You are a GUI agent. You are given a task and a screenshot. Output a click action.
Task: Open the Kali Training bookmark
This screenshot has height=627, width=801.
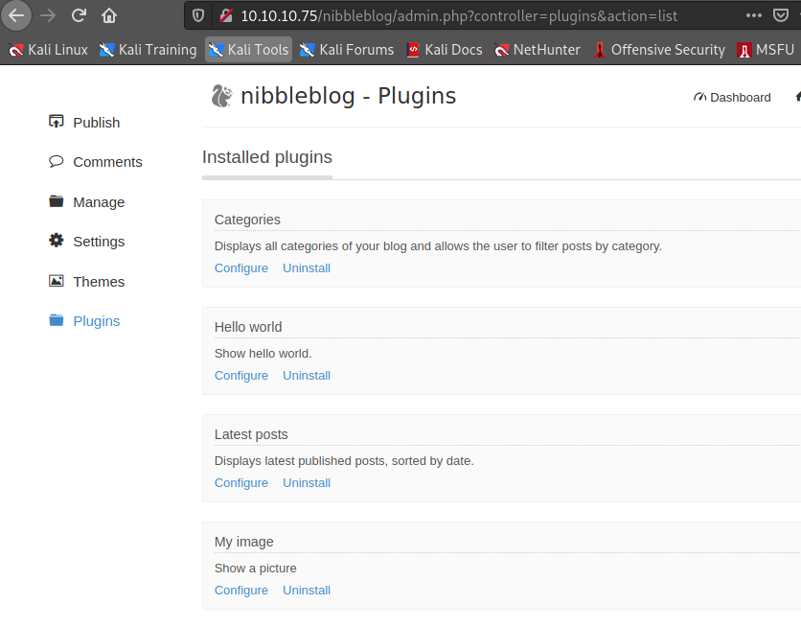coord(148,50)
